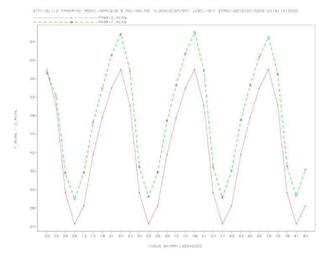The image size is (333, 257).
Task: Click x-axis forecast hour label 60
Action: [x=232, y=236]
